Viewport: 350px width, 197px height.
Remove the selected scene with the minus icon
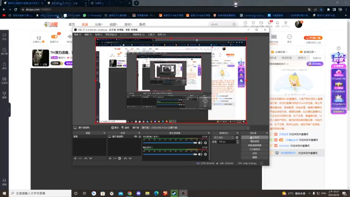tap(80, 158)
